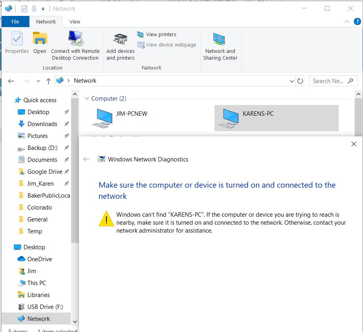Open OneDrive in navigation pane

pyautogui.click(x=40, y=259)
